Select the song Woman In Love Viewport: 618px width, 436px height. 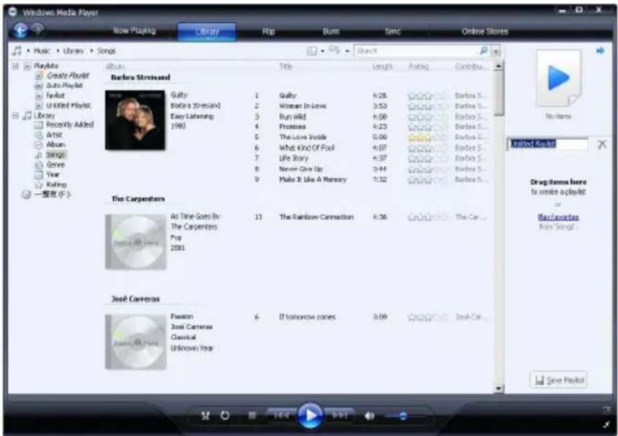303,106
